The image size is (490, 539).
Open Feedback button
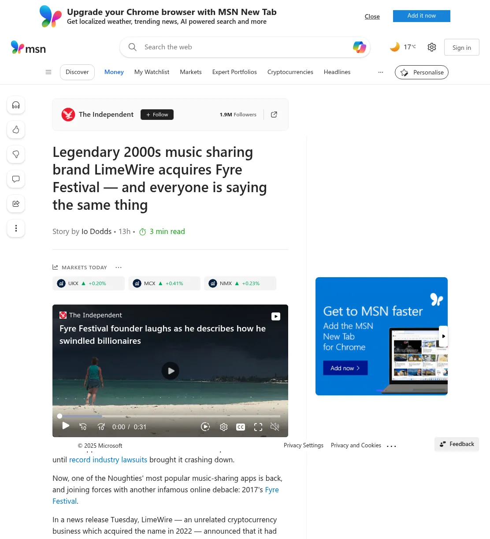tap(457, 444)
